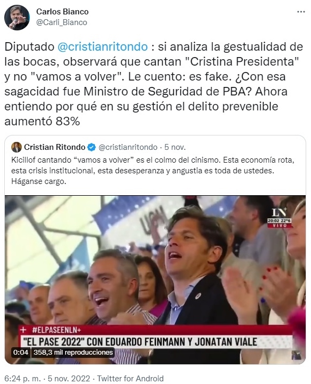
Task: Open the tweet timestamp 6:24 p. m.
Action: pos(22,378)
